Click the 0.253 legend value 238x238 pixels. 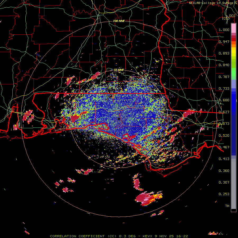224,194
